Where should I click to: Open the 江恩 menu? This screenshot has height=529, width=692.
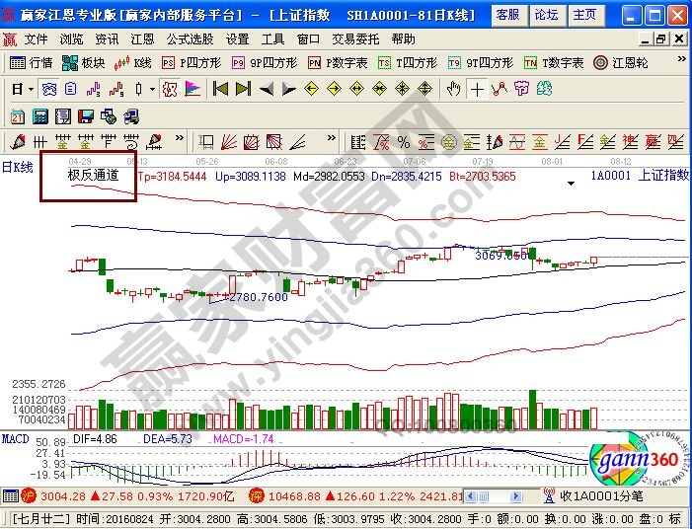(142, 39)
